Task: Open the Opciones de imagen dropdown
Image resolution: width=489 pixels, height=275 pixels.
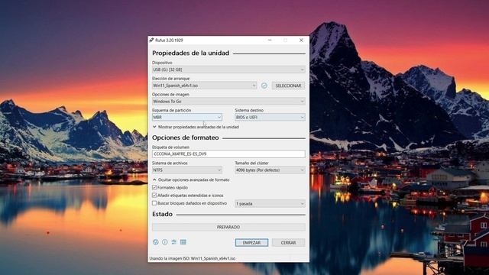Action: [228, 102]
